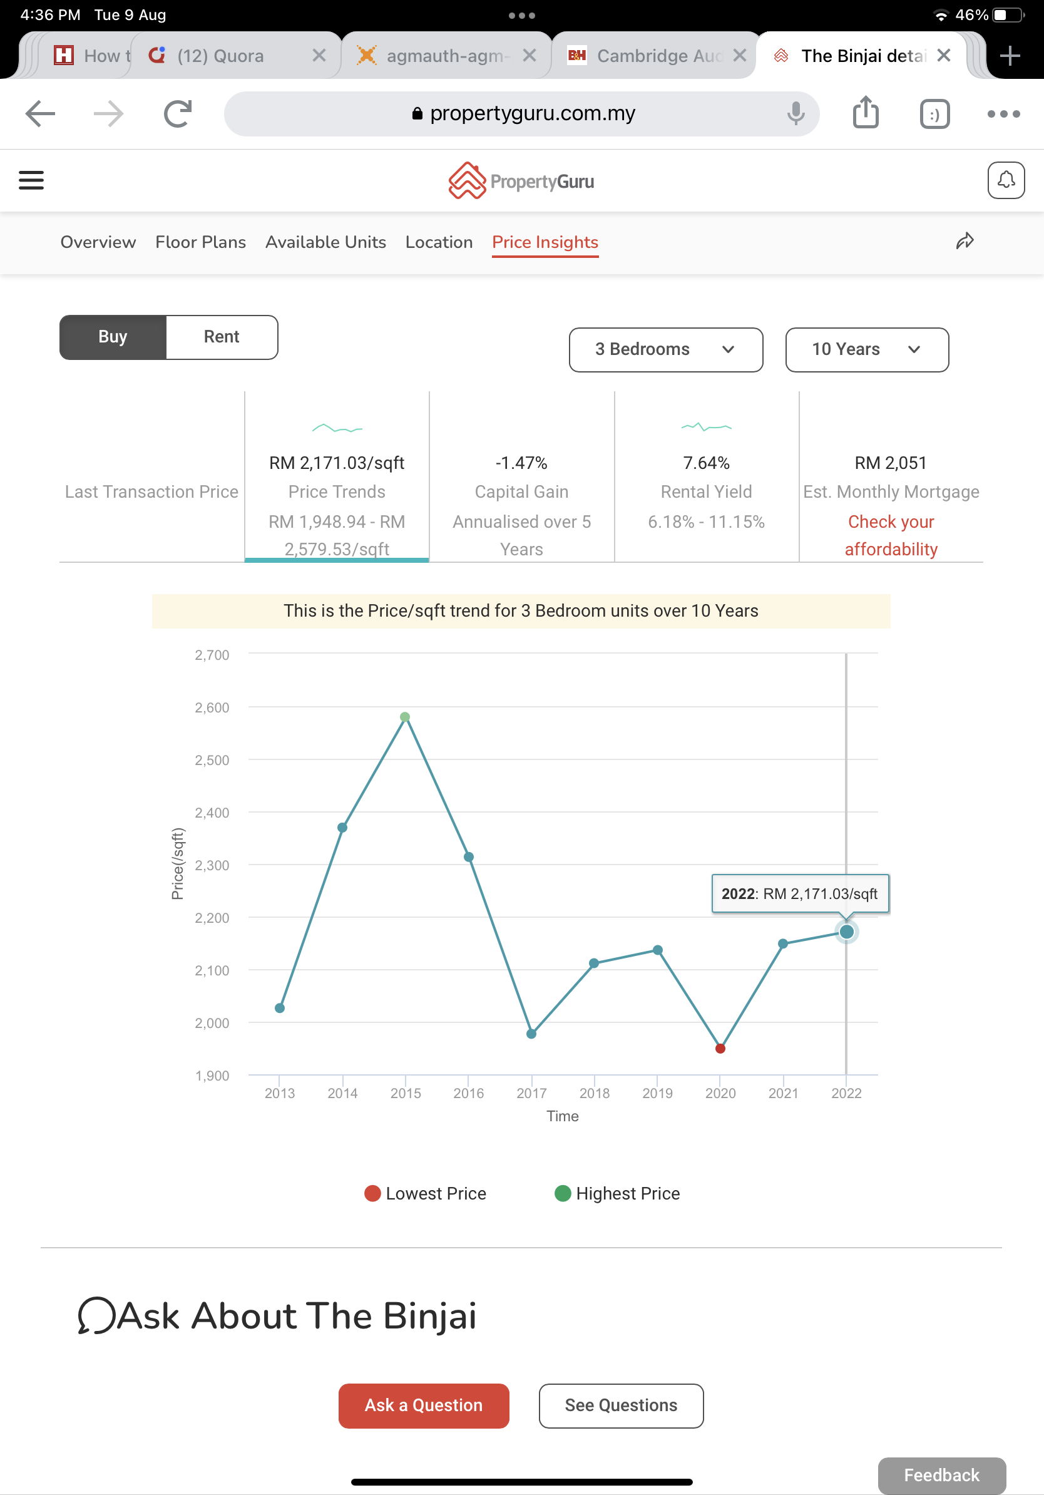
Task: Click the 2020 lowest price data point
Action: click(720, 1049)
